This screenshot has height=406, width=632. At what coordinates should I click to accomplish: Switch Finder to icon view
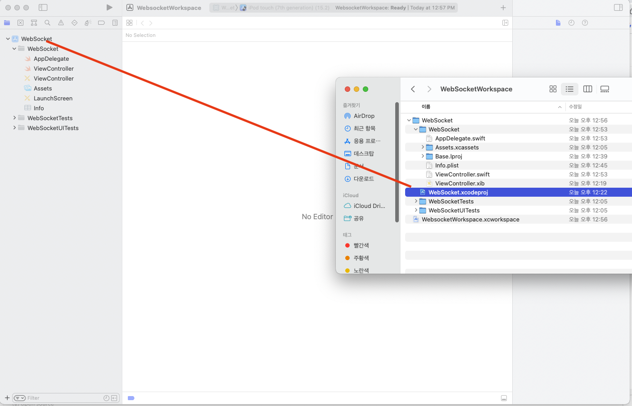[553, 89]
